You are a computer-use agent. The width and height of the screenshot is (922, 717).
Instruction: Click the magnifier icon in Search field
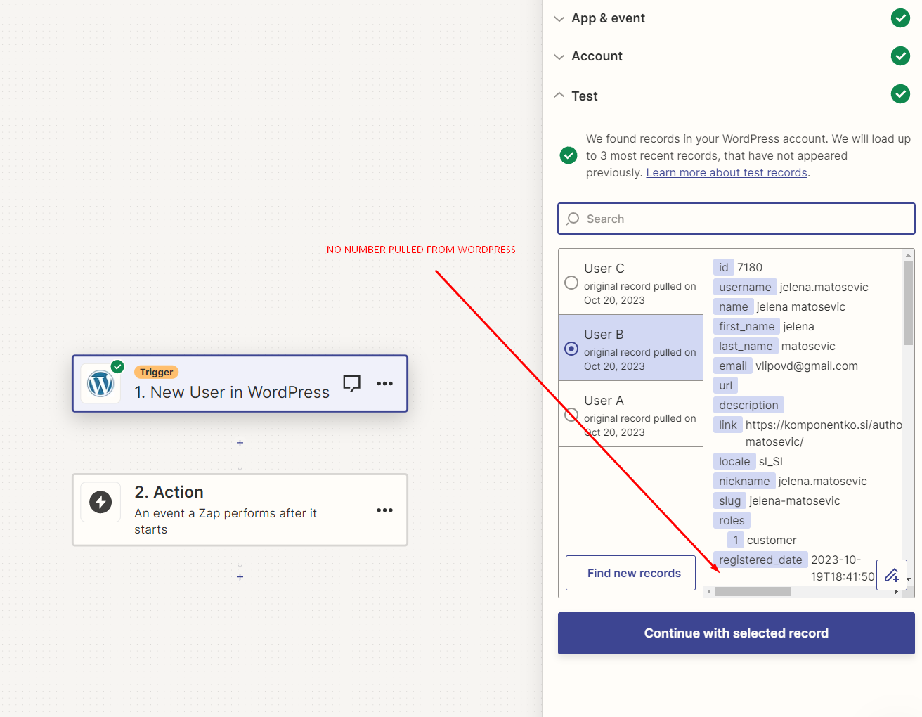click(573, 219)
